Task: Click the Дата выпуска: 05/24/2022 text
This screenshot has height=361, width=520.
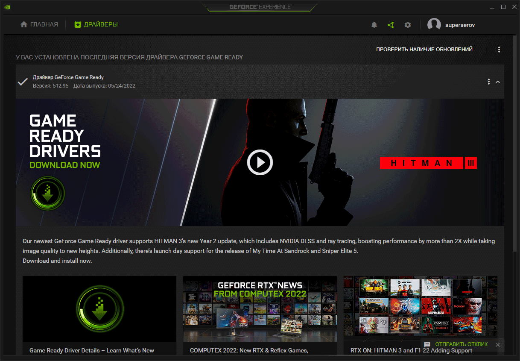Action: tap(105, 86)
